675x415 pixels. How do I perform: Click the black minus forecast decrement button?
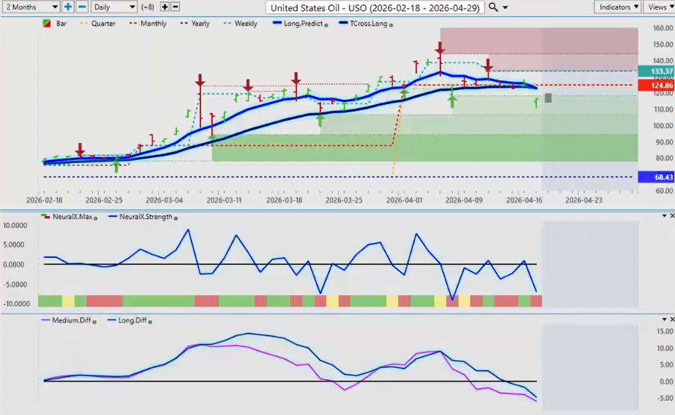pyautogui.click(x=176, y=6)
